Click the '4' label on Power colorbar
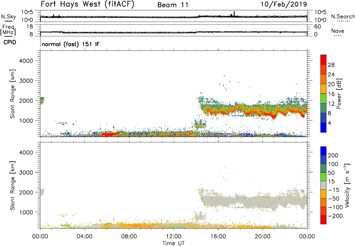This screenshot has width=355, height=246. 329,123
